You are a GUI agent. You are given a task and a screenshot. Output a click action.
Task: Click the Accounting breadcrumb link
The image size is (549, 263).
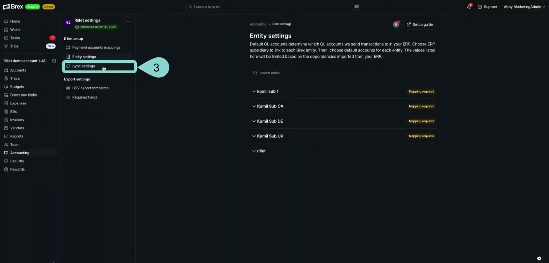tap(258, 24)
